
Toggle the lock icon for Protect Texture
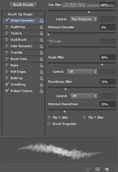(x=42, y=91)
